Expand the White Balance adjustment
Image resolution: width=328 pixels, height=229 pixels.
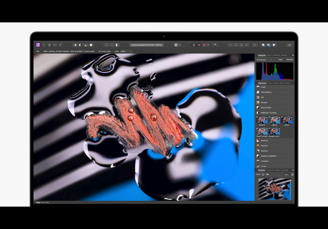tap(275, 92)
